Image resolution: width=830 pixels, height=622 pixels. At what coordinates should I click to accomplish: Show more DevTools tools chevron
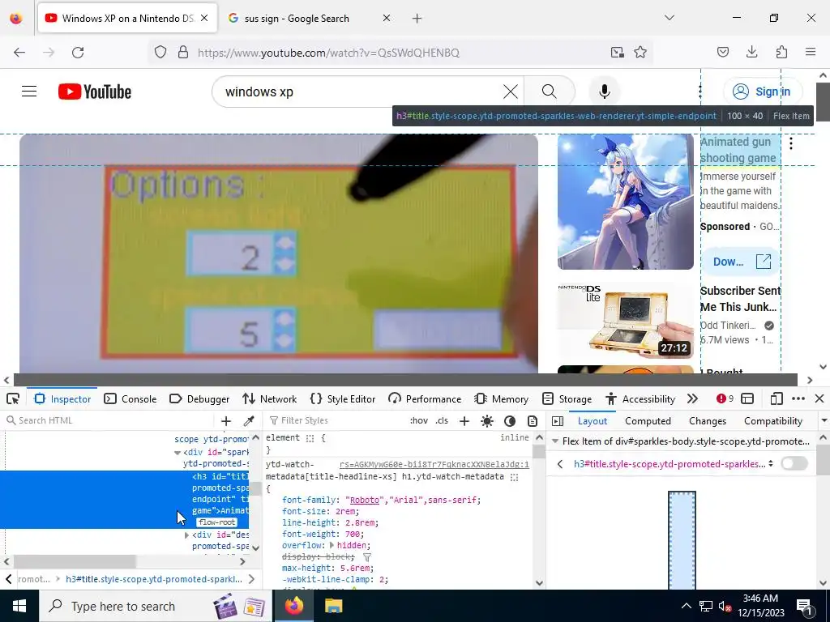692,398
